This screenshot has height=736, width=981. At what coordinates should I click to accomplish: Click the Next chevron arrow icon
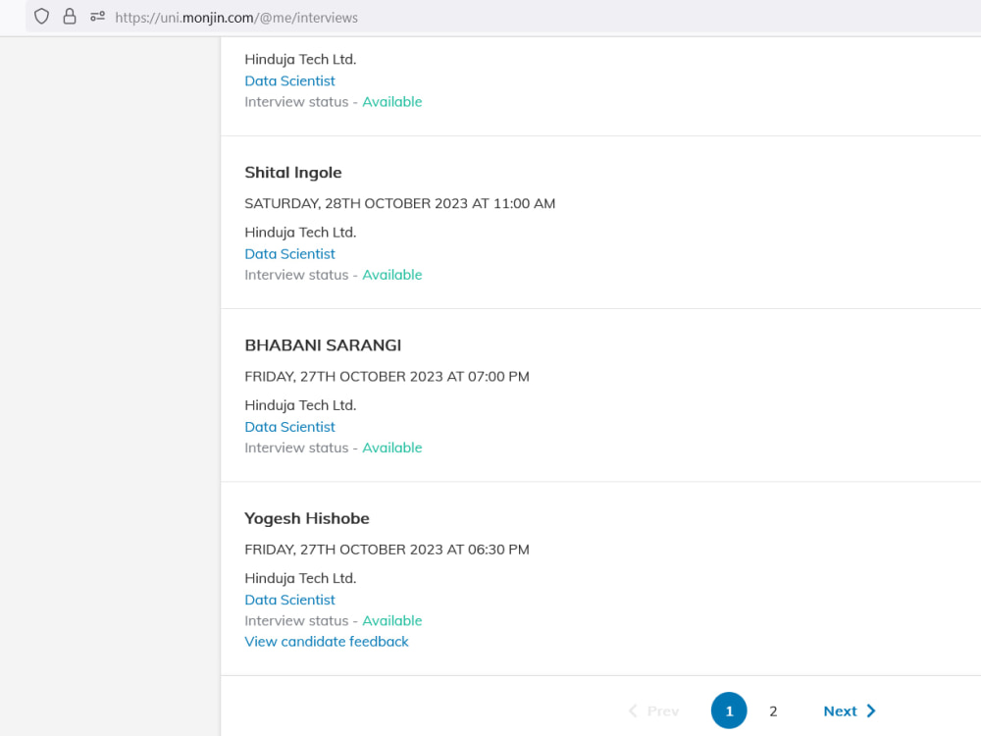871,710
